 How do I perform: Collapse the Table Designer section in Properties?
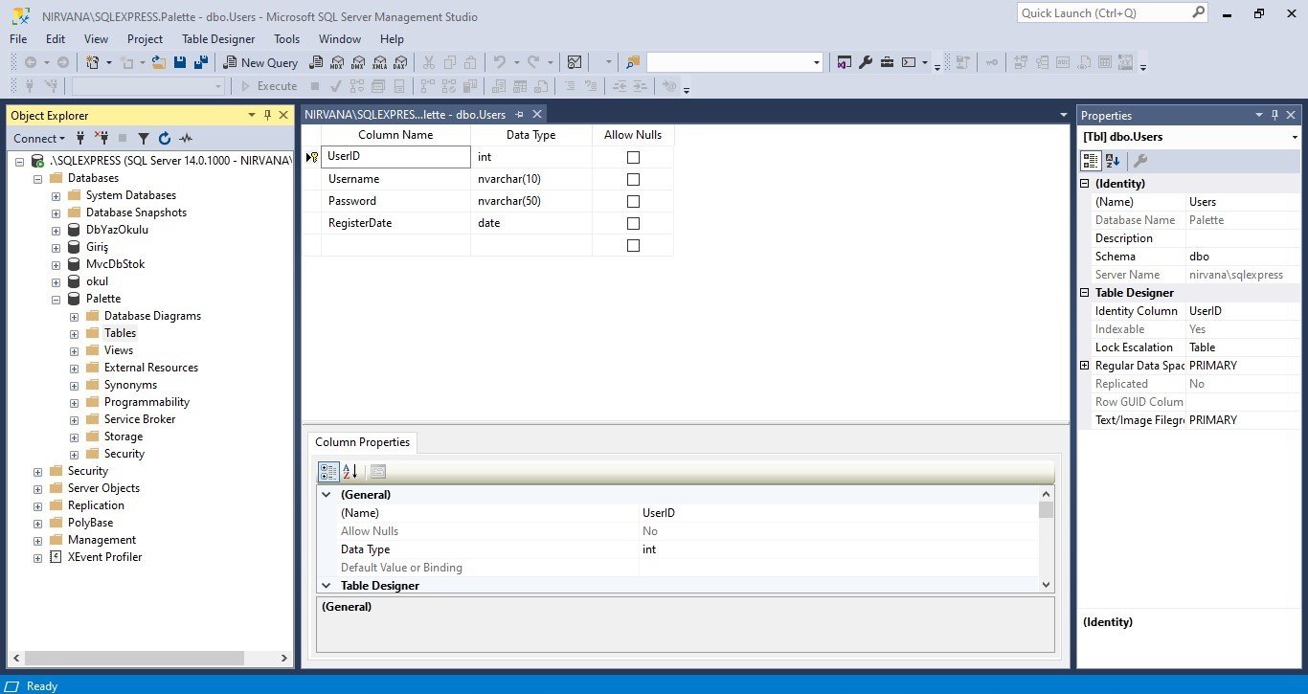point(1085,293)
